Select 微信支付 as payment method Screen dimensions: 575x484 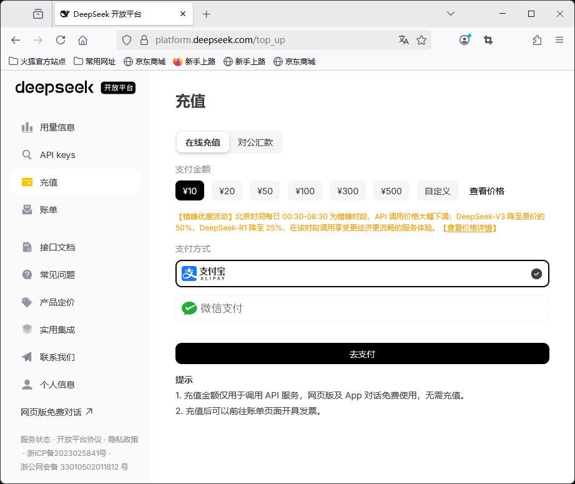362,309
